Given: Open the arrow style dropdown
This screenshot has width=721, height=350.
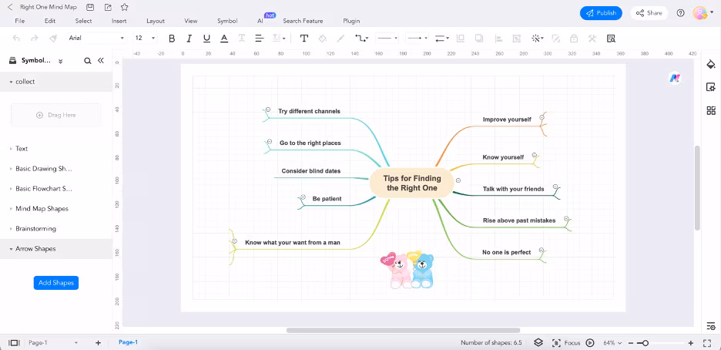Looking at the screenshot, I should click(x=418, y=39).
